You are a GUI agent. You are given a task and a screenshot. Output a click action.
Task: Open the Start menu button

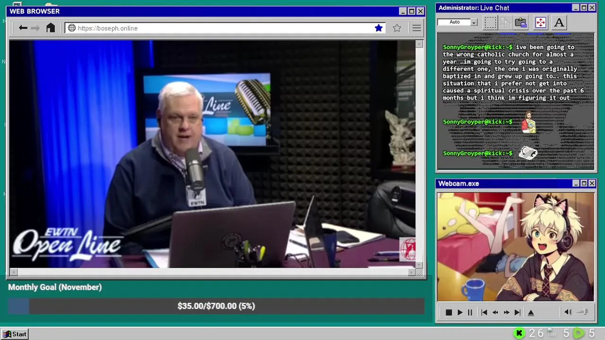tap(15, 334)
